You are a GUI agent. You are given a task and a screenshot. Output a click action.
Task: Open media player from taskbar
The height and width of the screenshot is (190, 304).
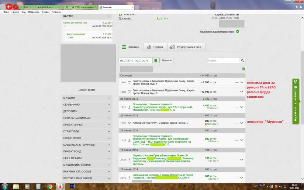27,187
